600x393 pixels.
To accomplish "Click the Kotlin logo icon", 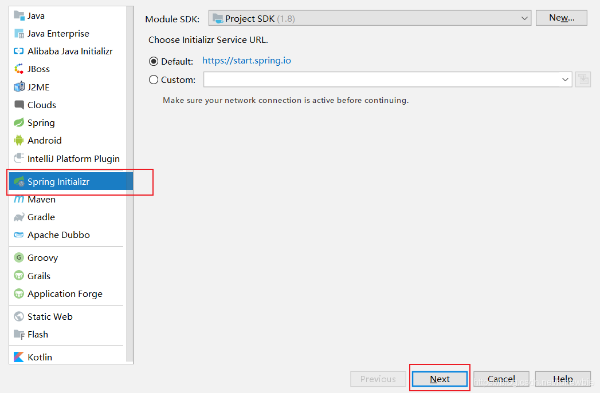I will pyautogui.click(x=19, y=357).
